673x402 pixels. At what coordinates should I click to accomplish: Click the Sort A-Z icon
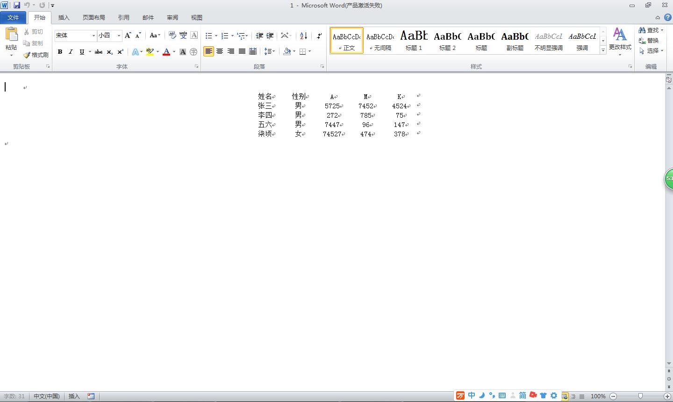click(x=303, y=35)
